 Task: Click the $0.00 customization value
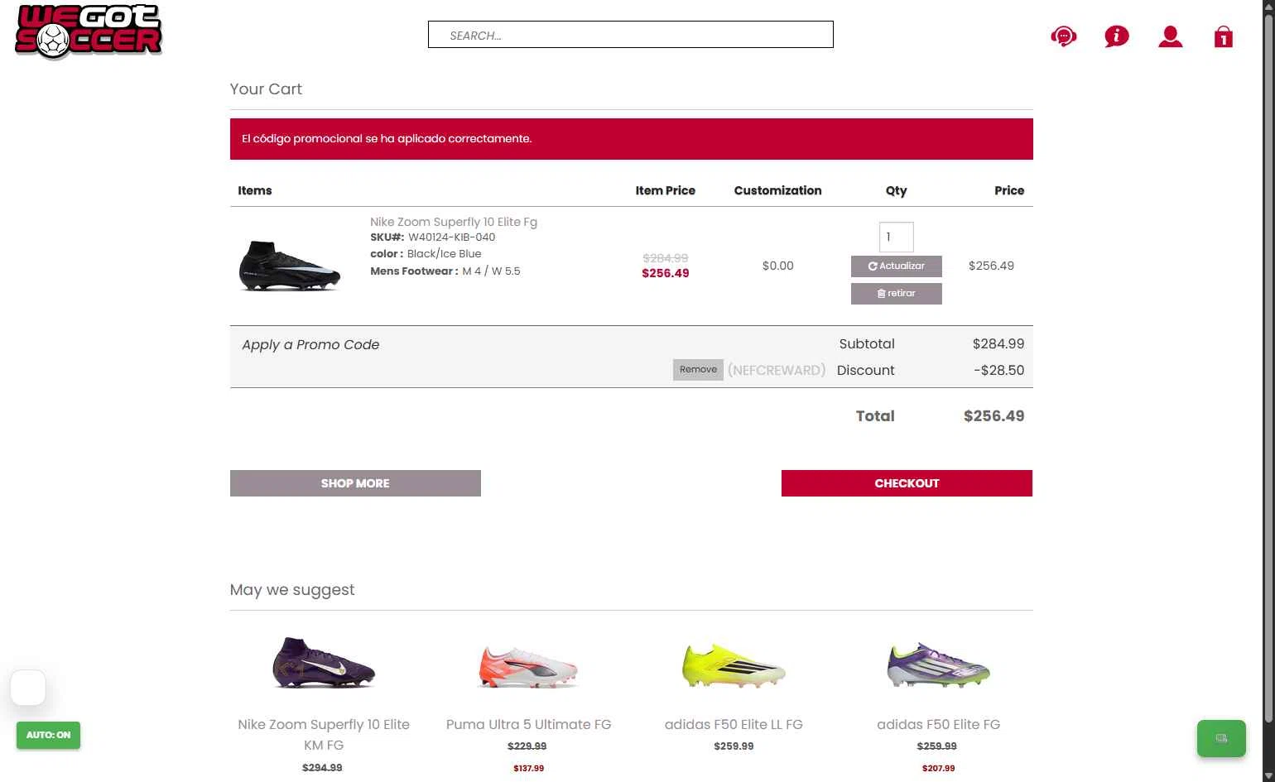[777, 266]
